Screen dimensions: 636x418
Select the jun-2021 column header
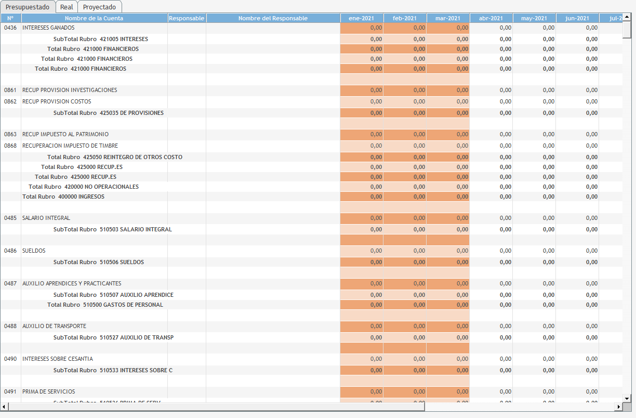(x=577, y=18)
